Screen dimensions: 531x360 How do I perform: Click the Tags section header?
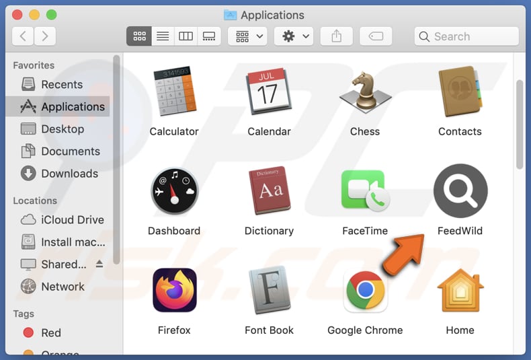(24, 314)
